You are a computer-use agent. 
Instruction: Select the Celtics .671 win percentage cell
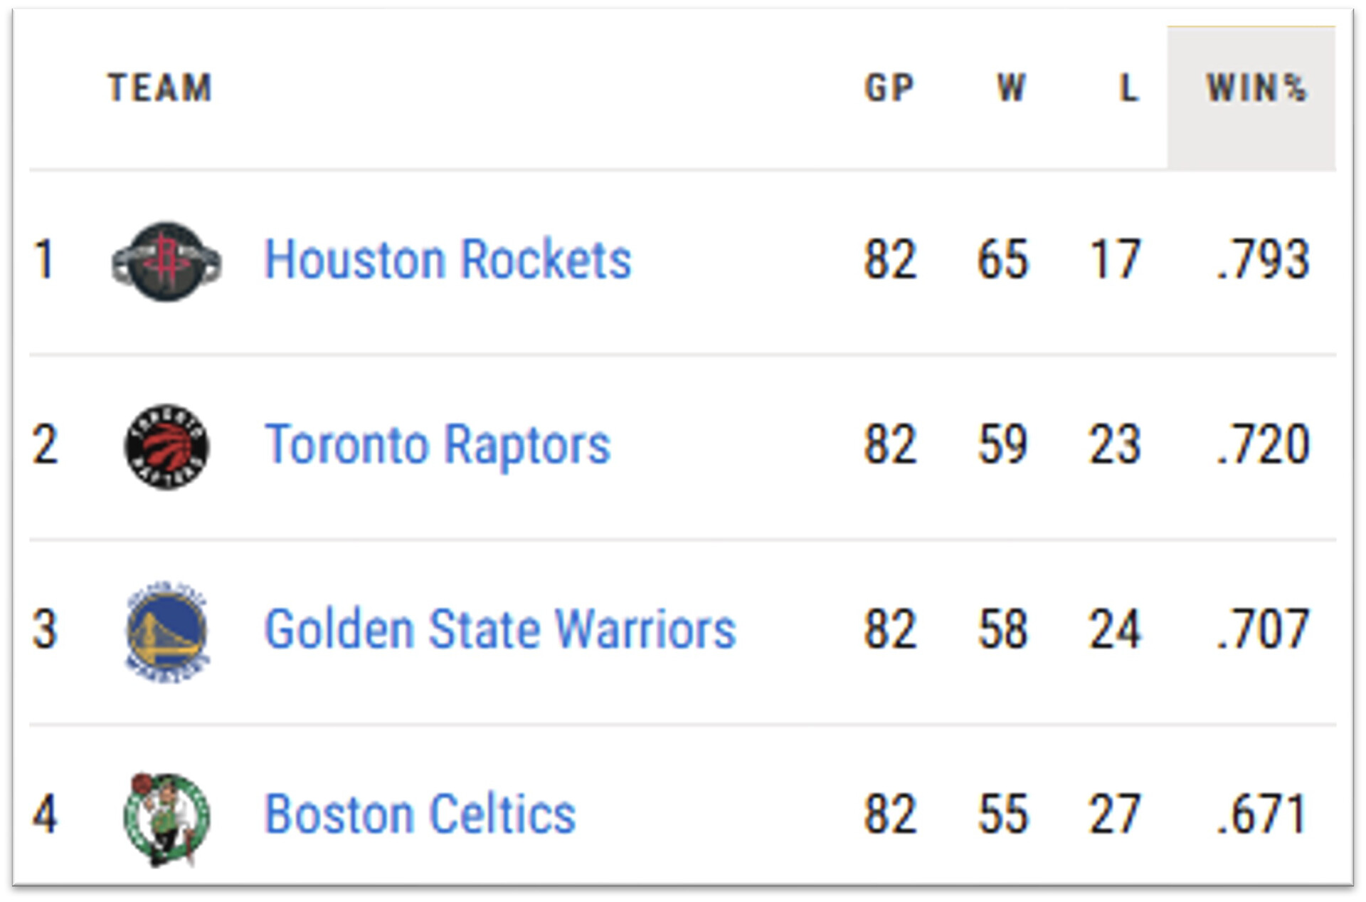(x=1262, y=815)
